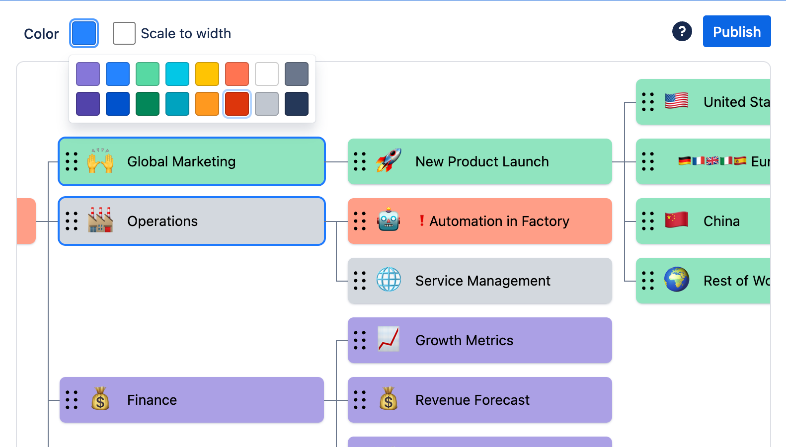Grab the United States card drag handle
This screenshot has width=786, height=447.
[648, 102]
